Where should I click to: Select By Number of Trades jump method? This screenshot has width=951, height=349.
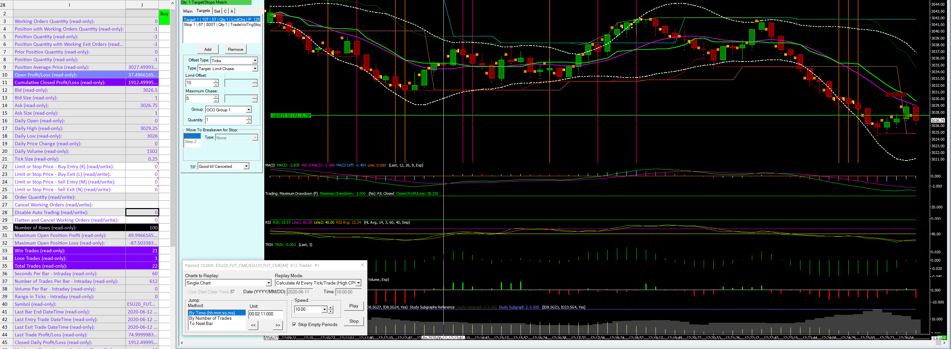click(x=217, y=318)
